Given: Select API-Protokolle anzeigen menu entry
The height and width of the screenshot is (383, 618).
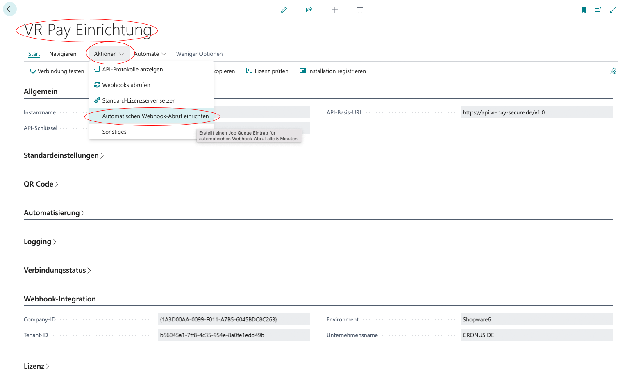Looking at the screenshot, I should [x=132, y=69].
